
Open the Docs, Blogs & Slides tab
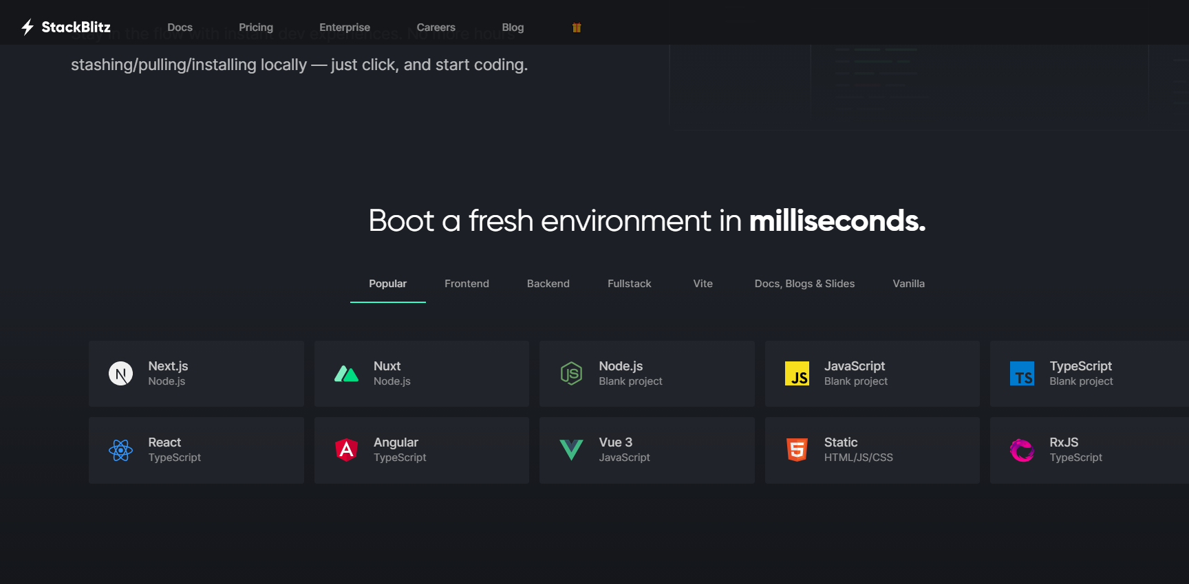(x=805, y=284)
